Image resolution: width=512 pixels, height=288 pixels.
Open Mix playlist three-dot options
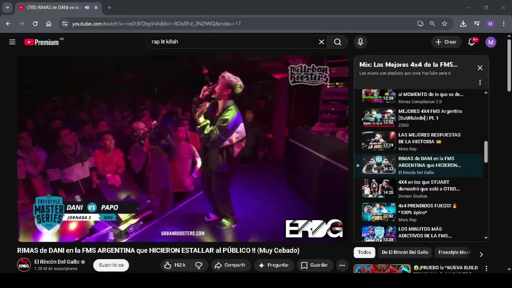point(480,82)
